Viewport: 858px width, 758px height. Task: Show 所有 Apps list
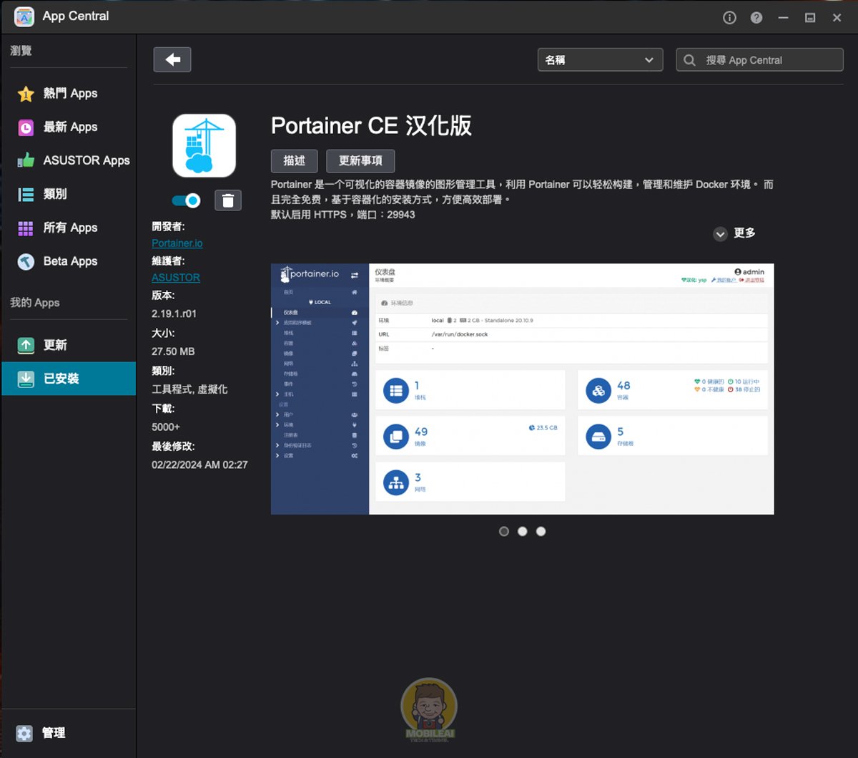tap(68, 228)
